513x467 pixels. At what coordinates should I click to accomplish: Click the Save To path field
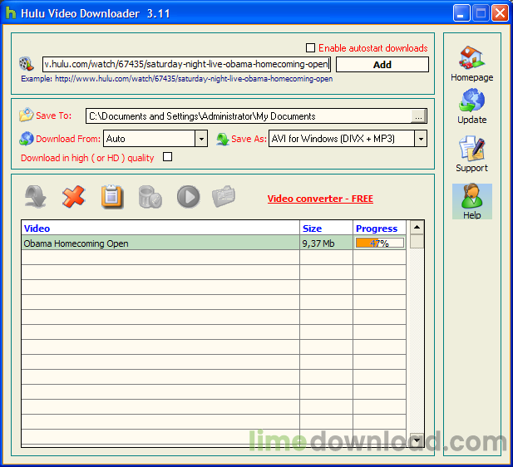click(x=249, y=116)
